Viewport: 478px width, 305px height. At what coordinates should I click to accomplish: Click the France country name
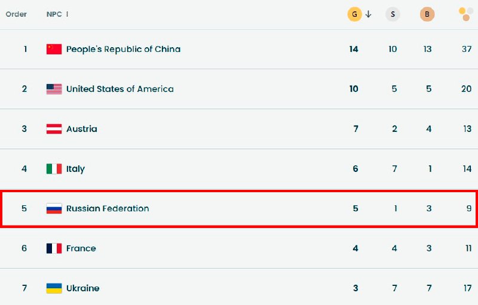click(x=81, y=248)
